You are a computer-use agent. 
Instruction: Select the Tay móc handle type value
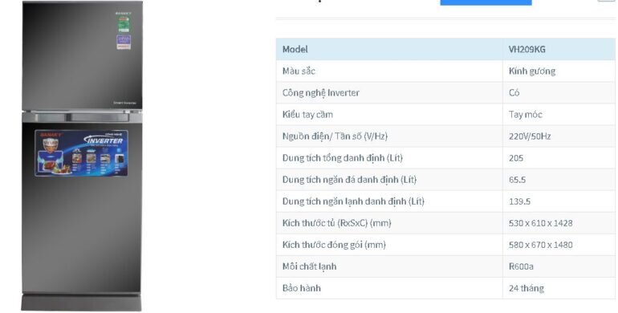(526, 114)
